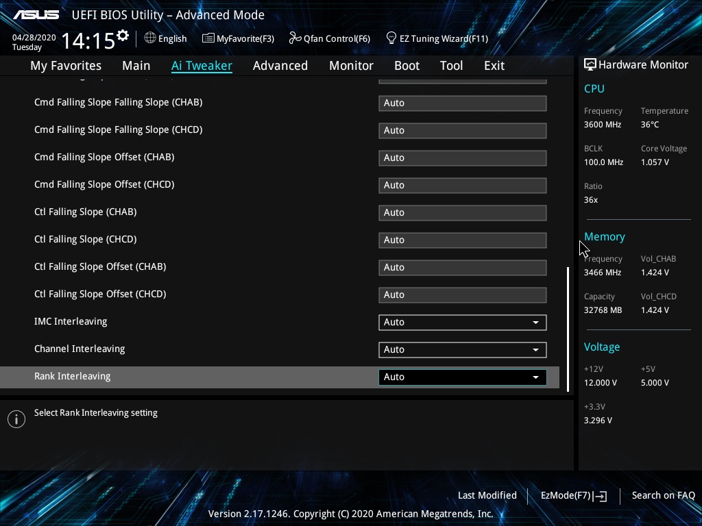
Task: Click the 3600 MHz CPU frequency value
Action: pos(603,125)
